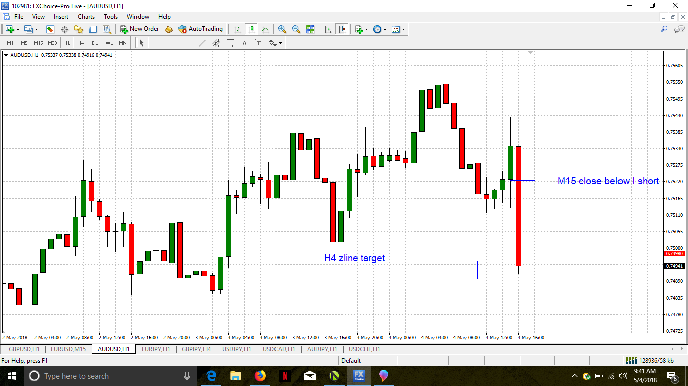Open the Data Window crosshair icon
688x386 pixels.
click(64, 29)
